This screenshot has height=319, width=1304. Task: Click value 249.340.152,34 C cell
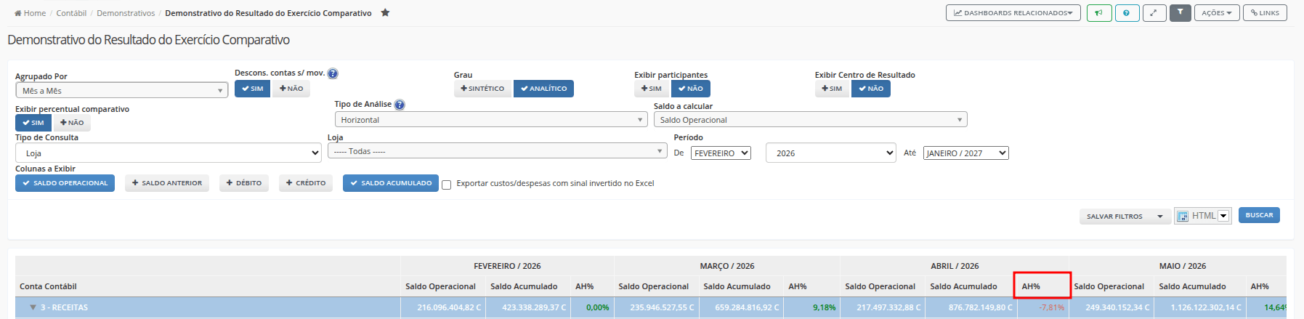[x=1118, y=307]
